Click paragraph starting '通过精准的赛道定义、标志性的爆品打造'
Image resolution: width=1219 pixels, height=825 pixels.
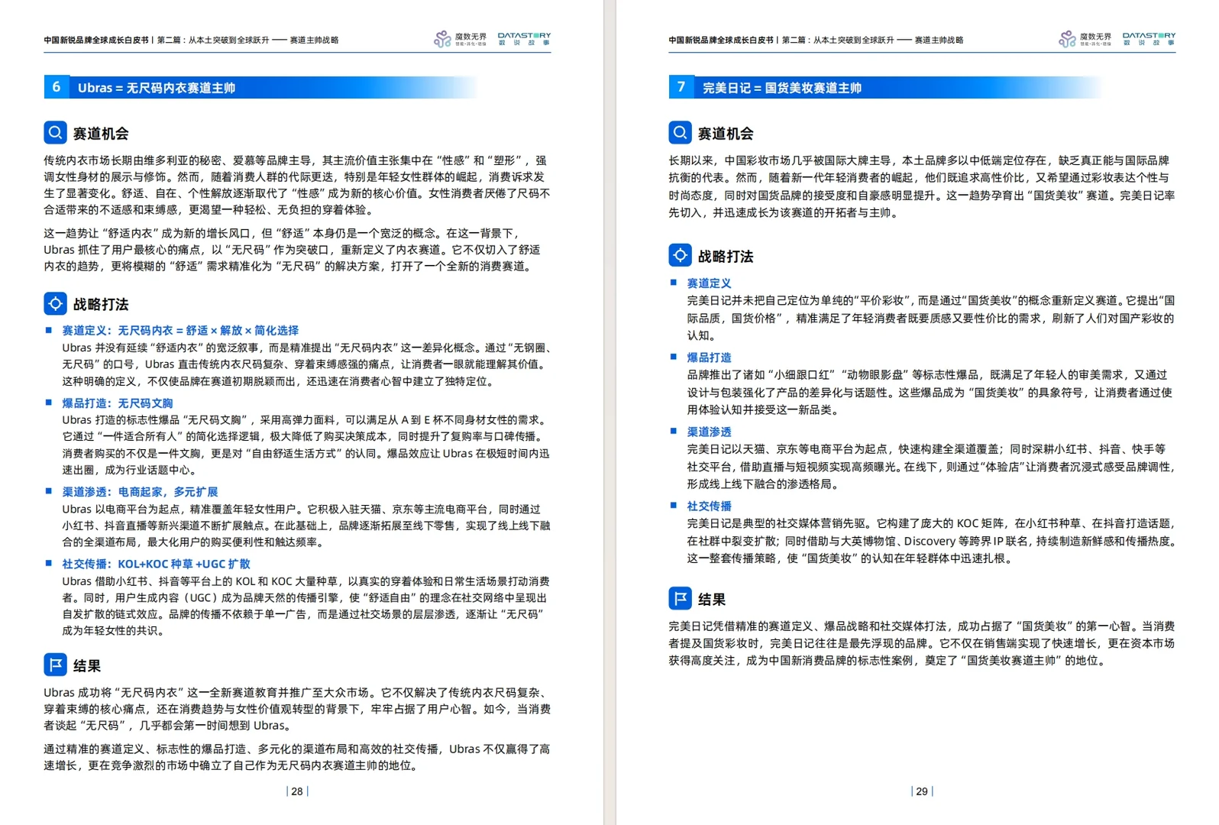297,757
